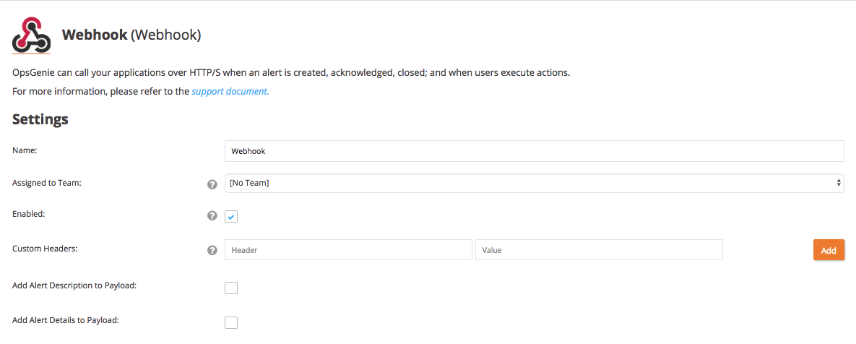Click the Settings heading
856x344 pixels.
(x=40, y=119)
